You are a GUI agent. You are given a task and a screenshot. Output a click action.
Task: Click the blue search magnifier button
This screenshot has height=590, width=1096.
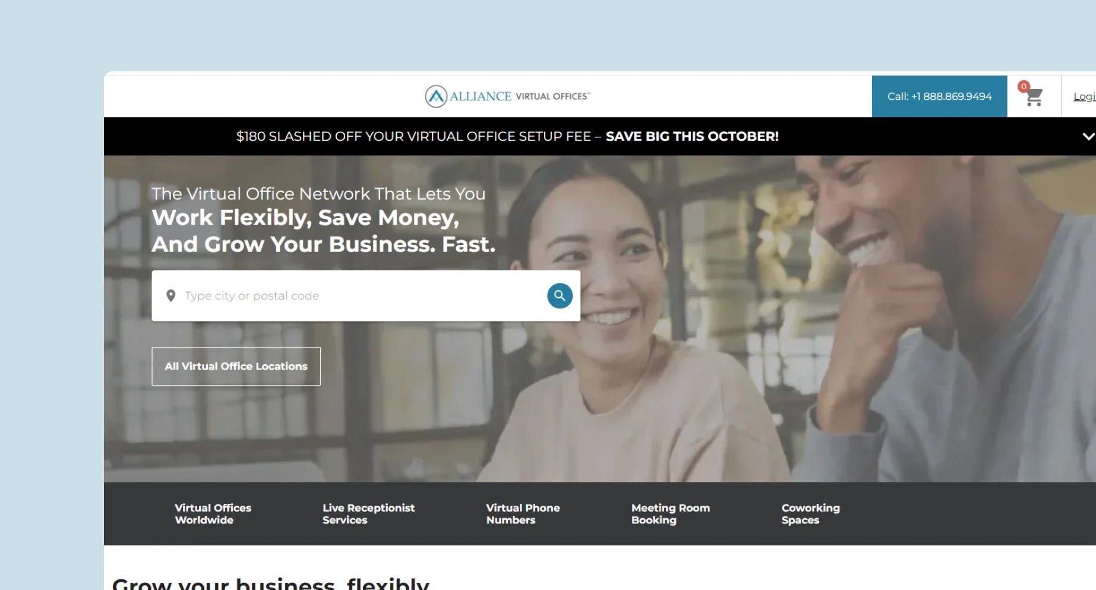click(560, 295)
